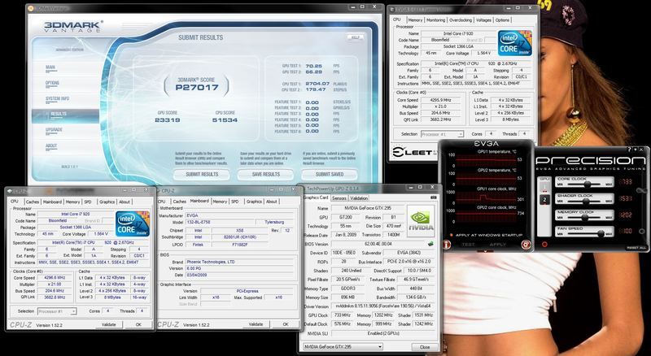Click Reset All in EVGA Precision
Image resolution: width=651 pixels, height=356 pixels.
pyautogui.click(x=636, y=248)
